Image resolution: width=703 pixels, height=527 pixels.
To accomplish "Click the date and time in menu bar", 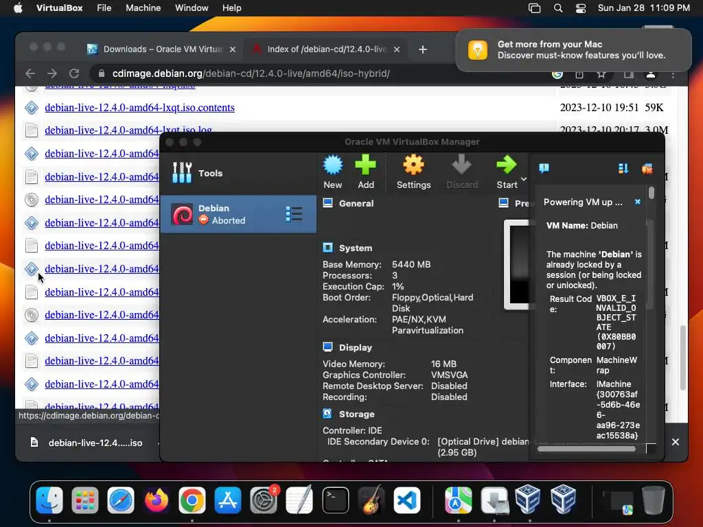I will (643, 8).
